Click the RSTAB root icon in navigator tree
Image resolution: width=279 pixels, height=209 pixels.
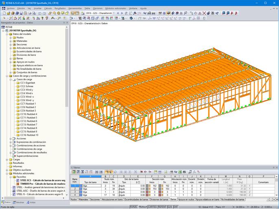(3, 27)
